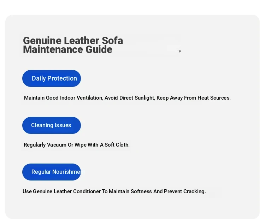Click the Daily Protection button
The width and height of the screenshot is (265, 219).
(x=52, y=78)
